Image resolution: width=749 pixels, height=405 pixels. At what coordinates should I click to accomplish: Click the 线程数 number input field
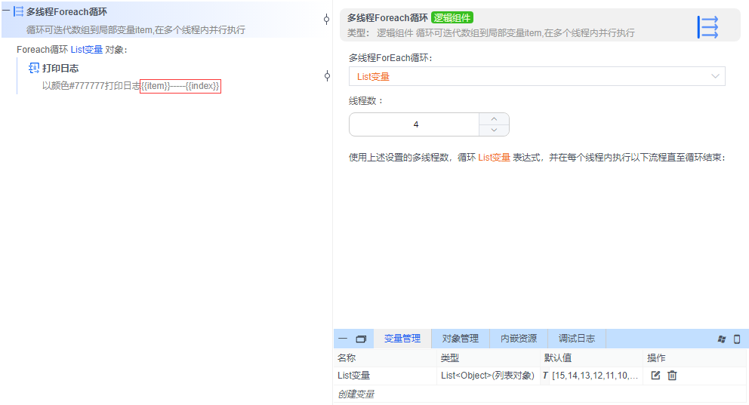tap(415, 124)
